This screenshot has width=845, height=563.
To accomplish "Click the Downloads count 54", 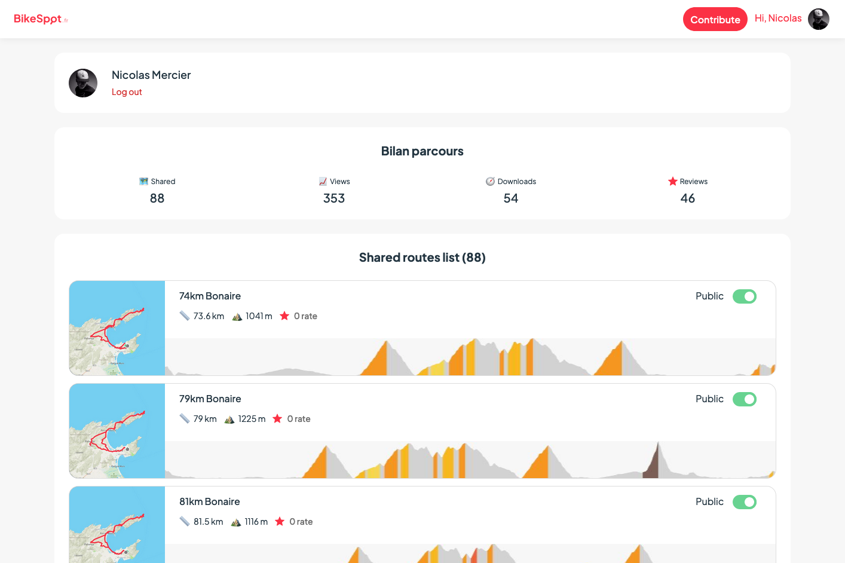I will click(511, 198).
